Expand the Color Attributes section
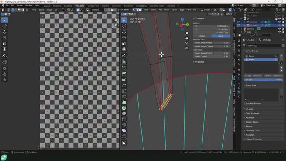286x161 pixels. (252, 113)
